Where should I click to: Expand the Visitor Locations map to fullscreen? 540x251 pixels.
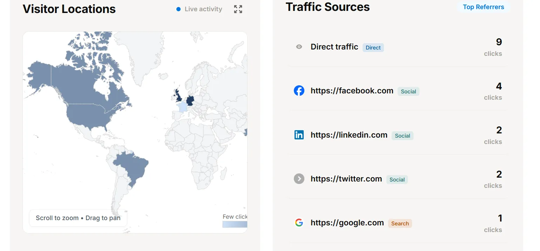[238, 9]
